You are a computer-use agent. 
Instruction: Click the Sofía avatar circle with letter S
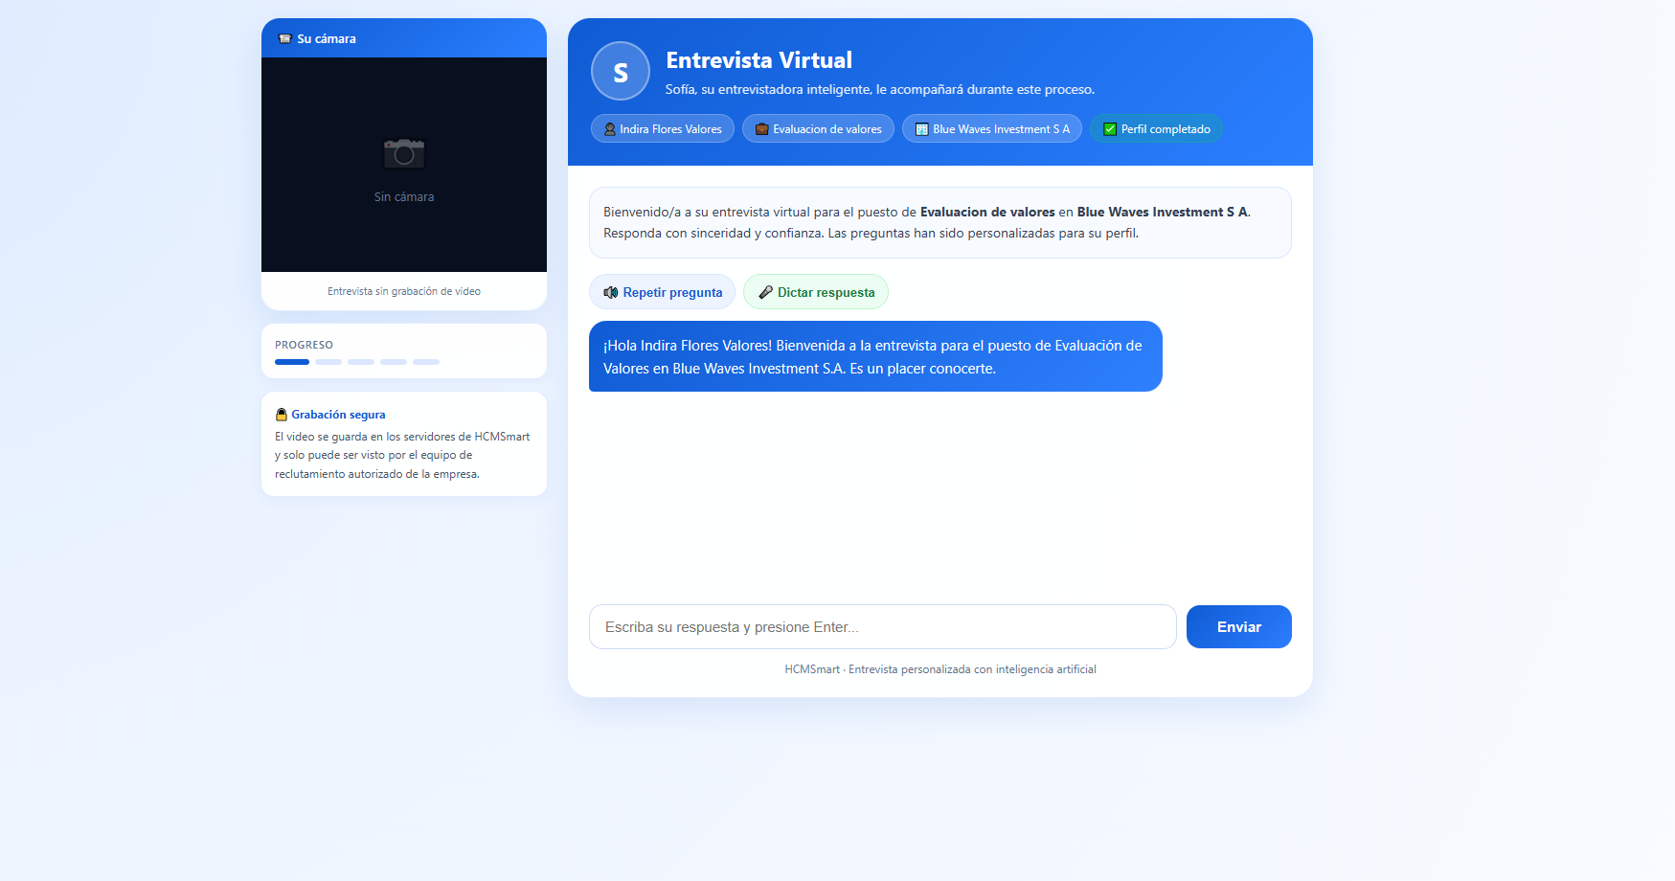pos(621,71)
